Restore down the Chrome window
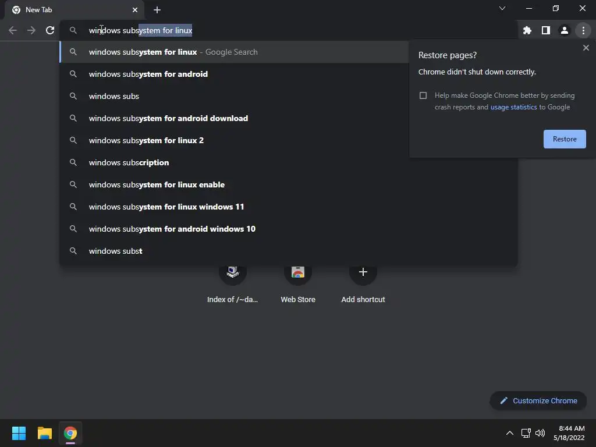 click(x=556, y=8)
